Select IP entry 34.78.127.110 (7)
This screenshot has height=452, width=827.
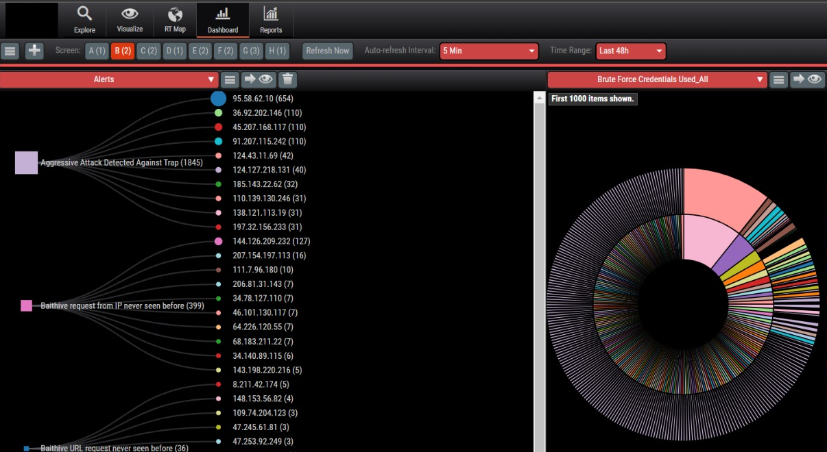tap(263, 299)
